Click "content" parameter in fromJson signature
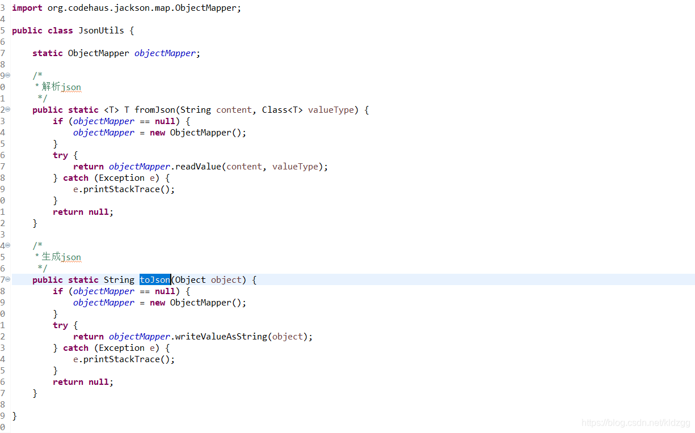The image size is (695, 433). 234,110
